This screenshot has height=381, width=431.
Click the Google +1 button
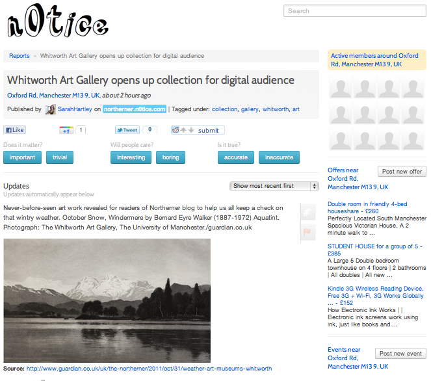coord(66,130)
